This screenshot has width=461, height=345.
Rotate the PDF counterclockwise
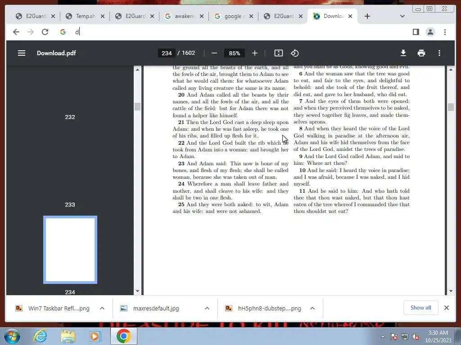coord(294,53)
